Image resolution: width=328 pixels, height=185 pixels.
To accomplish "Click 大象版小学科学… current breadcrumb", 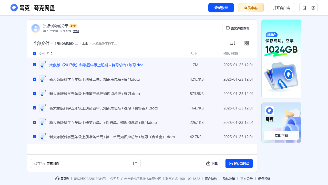I will 105,43.
